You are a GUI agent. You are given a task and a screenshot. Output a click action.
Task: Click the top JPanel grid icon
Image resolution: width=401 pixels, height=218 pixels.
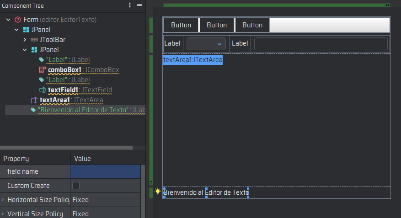tap(26, 30)
